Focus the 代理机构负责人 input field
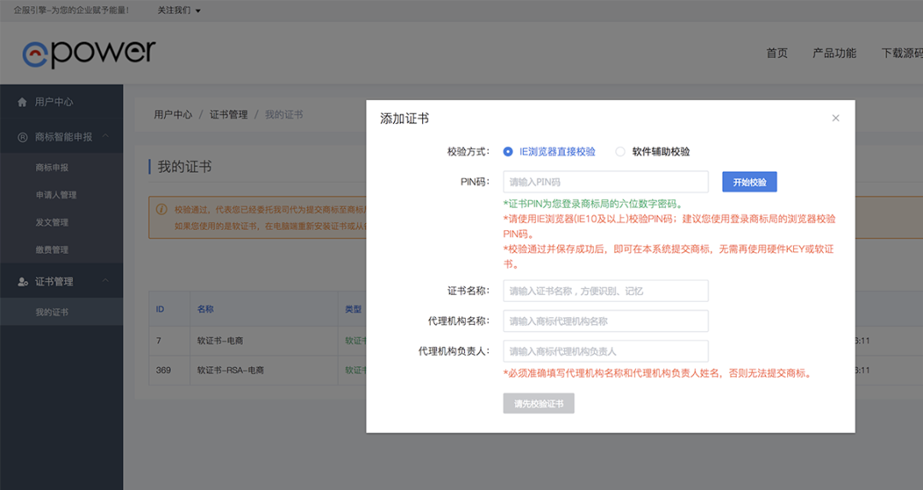 [606, 351]
